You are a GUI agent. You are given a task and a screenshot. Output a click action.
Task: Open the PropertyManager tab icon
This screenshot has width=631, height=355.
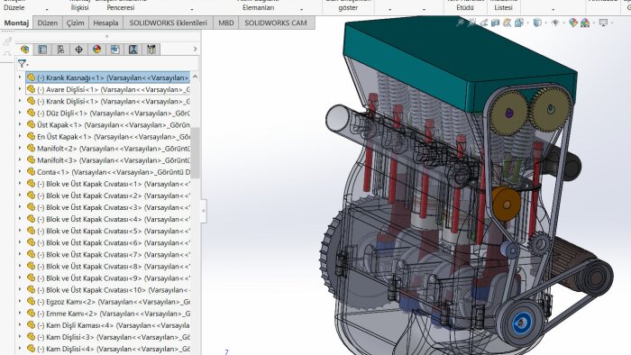42,50
